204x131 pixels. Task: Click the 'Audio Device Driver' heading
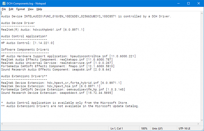[x=18, y=23]
